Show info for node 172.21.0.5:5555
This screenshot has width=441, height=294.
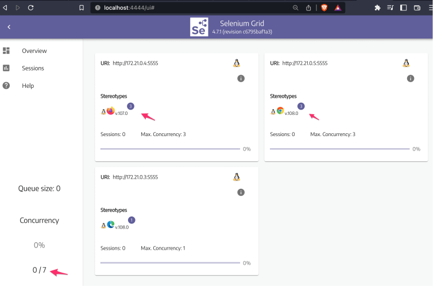[410, 78]
